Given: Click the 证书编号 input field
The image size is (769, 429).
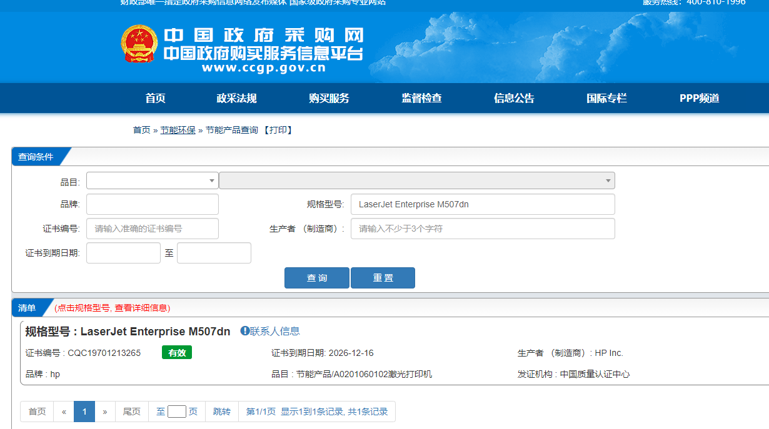Looking at the screenshot, I should click(x=153, y=229).
